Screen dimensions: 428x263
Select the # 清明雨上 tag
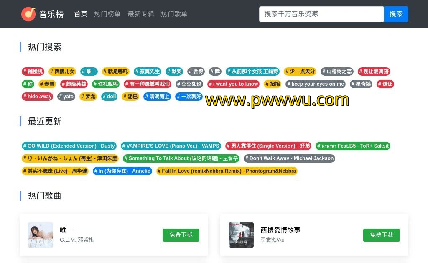click(157, 97)
